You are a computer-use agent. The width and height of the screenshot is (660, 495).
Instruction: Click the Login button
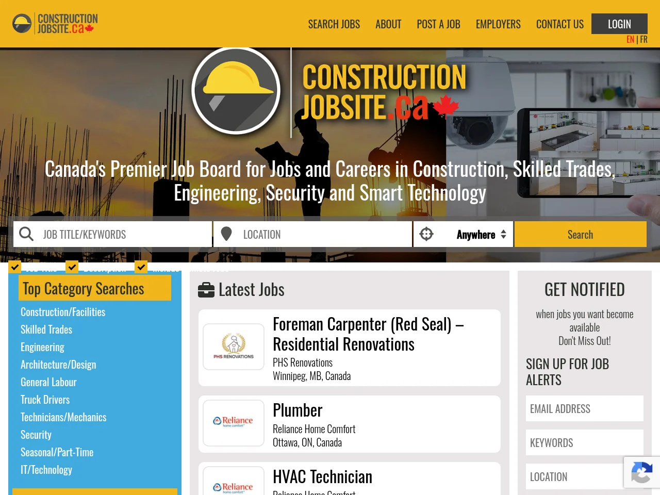(619, 24)
